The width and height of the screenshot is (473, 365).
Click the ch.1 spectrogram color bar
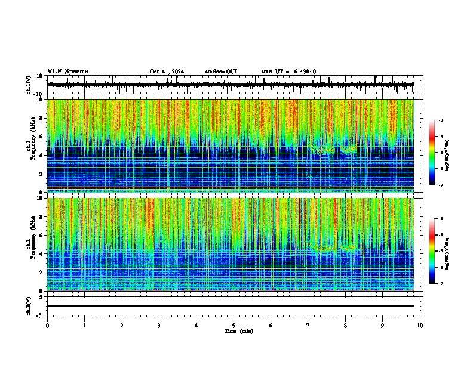432,153
